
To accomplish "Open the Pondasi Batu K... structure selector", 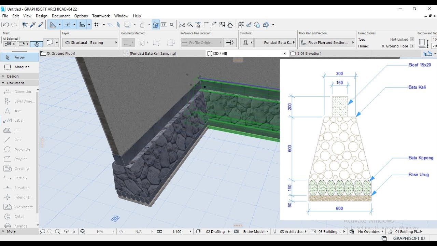I will tap(275, 43).
